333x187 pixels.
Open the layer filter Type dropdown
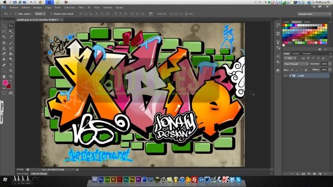pyautogui.click(x=290, y=58)
